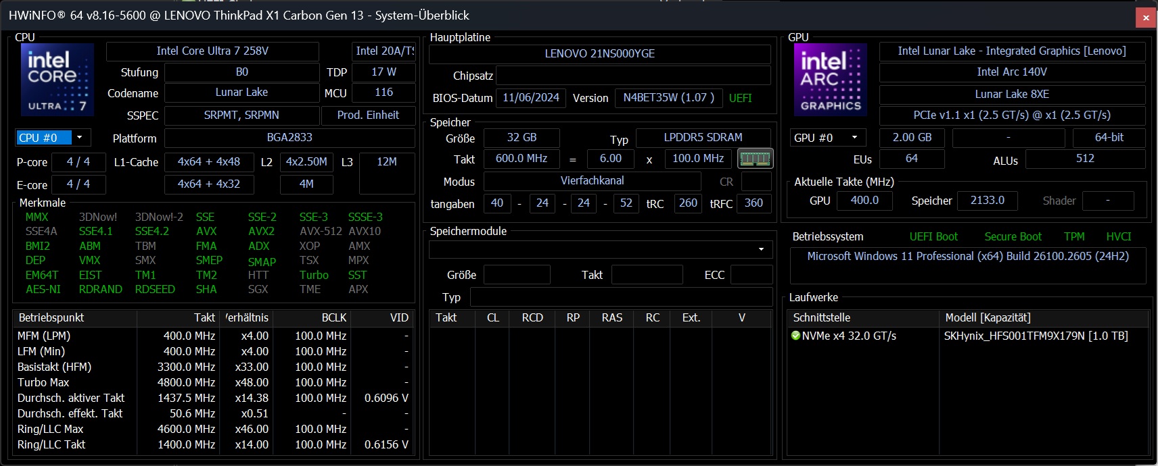Viewport: 1158px width, 466px height.
Task: Click the Prod. Einheit field
Action: 368,115
